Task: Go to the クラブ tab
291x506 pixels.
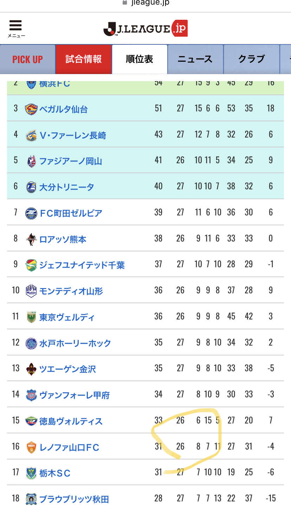Action: click(251, 59)
